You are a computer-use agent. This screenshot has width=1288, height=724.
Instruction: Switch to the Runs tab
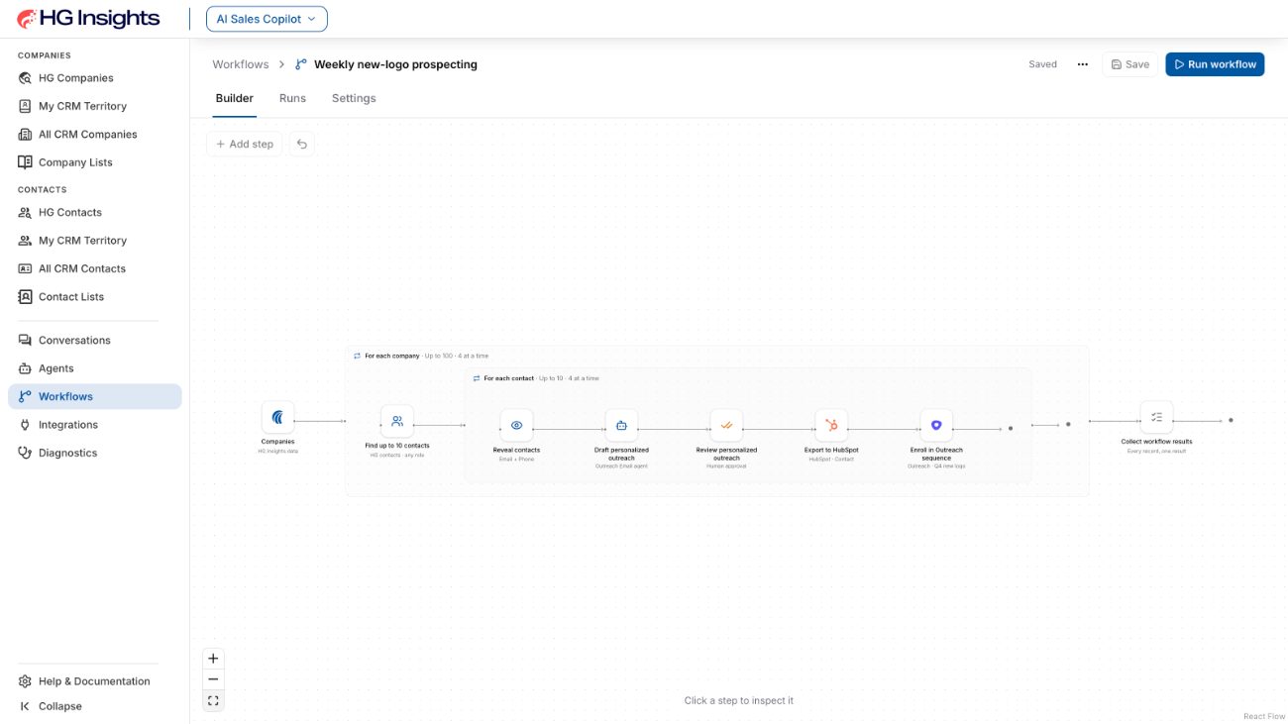click(292, 98)
